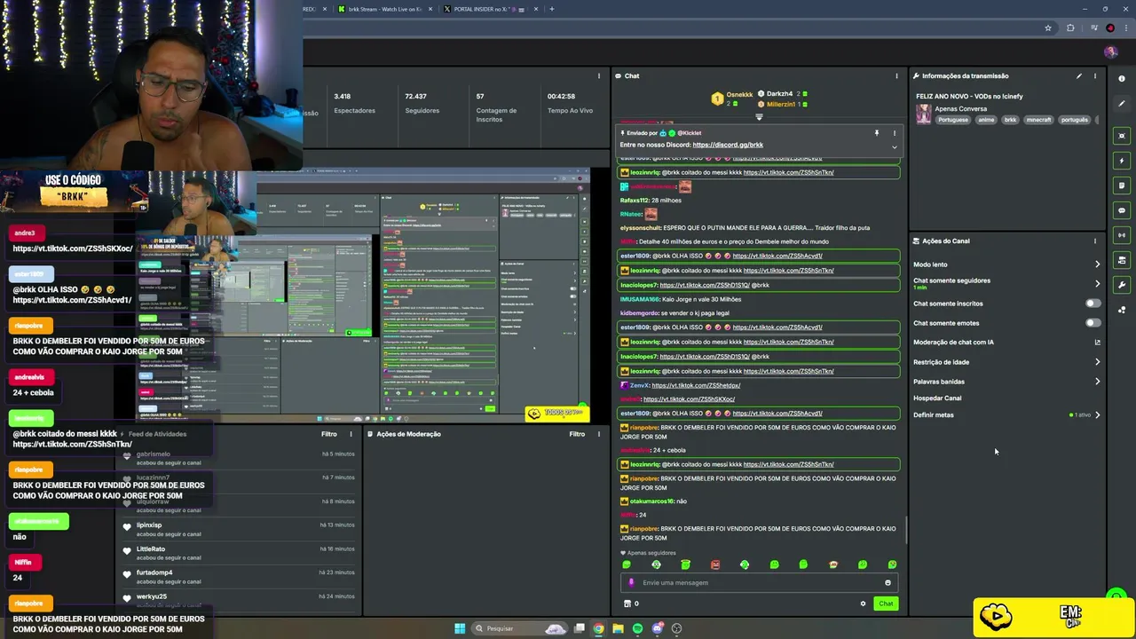
Task: Click the Envie uma mensagem input field
Action: tap(759, 583)
